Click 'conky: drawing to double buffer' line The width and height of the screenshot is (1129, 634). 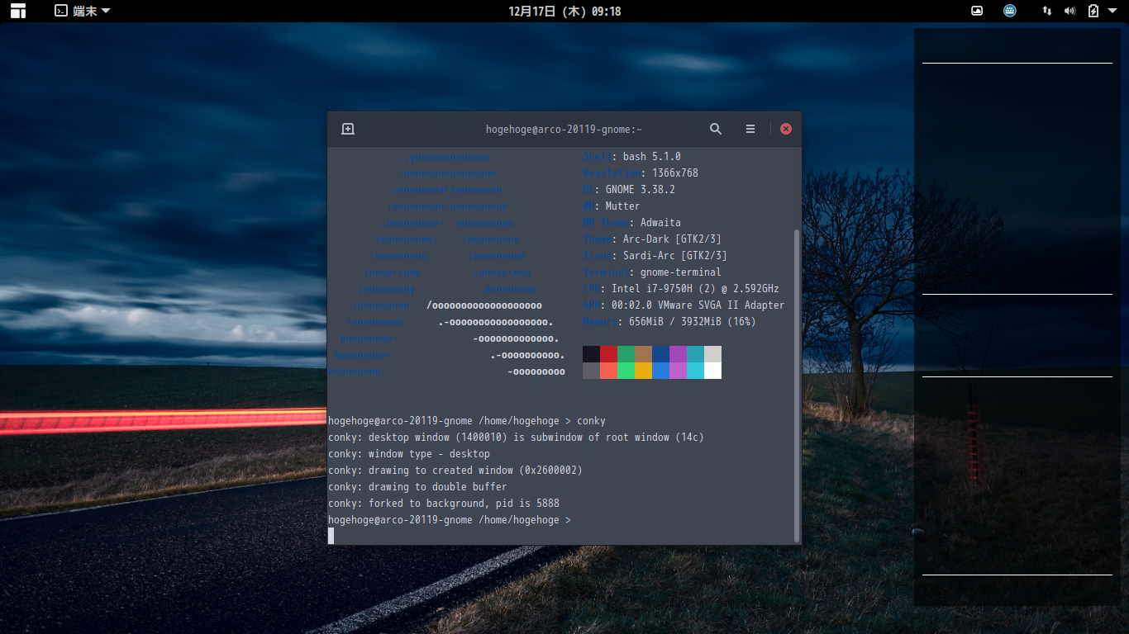click(417, 486)
